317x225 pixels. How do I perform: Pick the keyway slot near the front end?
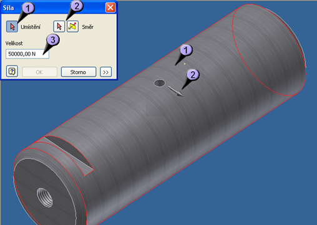(x=69, y=154)
